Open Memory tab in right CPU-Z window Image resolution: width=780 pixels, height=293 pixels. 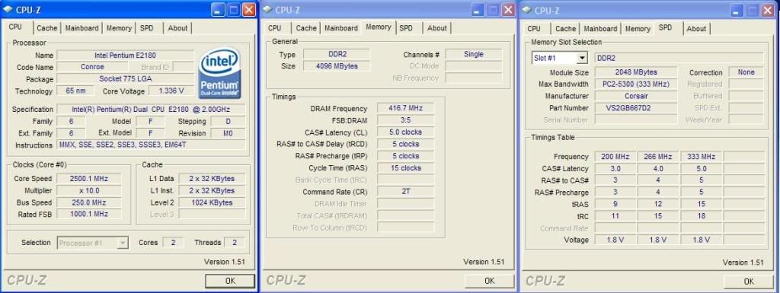638,29
